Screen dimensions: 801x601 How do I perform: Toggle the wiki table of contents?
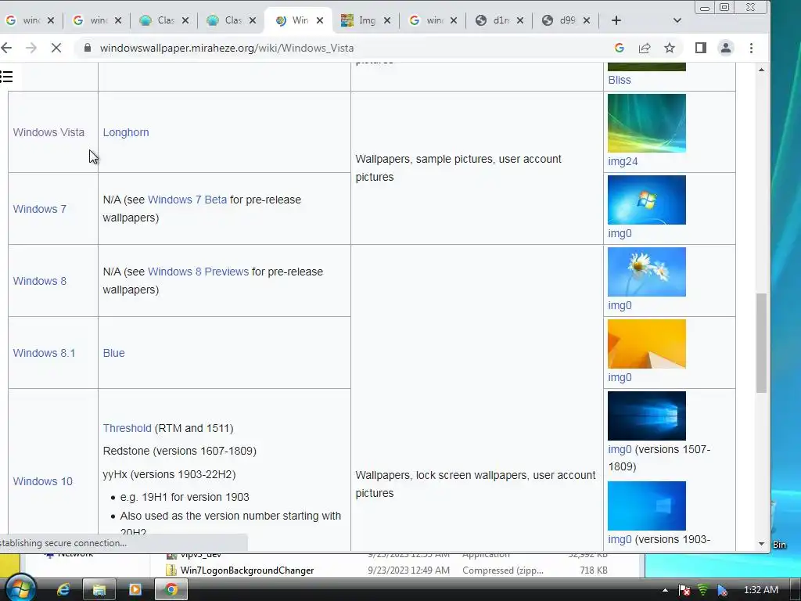pyautogui.click(x=6, y=77)
